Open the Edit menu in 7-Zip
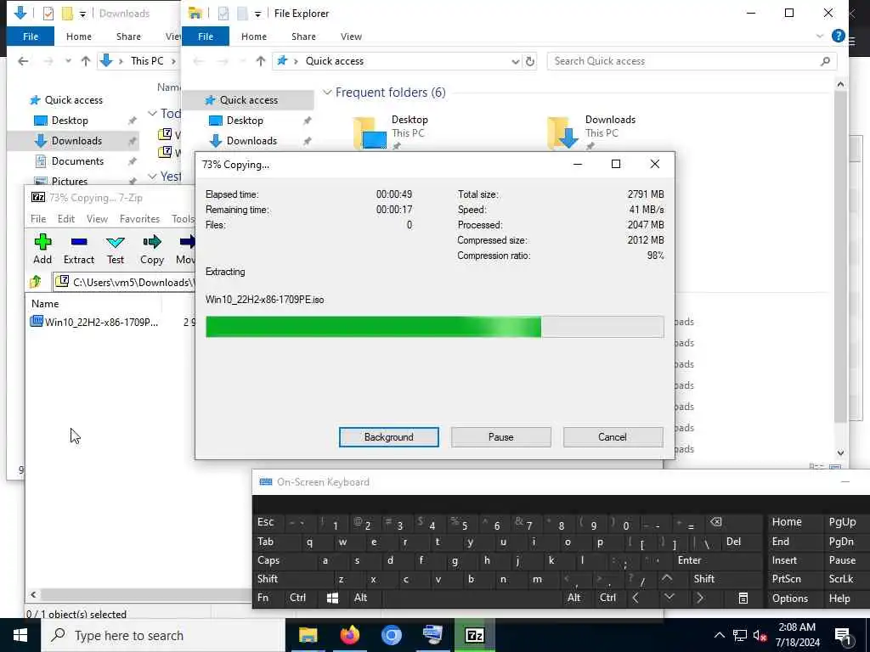Image resolution: width=870 pixels, height=652 pixels. pyautogui.click(x=66, y=219)
